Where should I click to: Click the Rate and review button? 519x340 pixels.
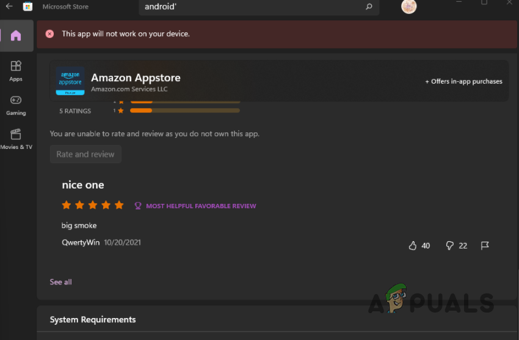(x=85, y=154)
